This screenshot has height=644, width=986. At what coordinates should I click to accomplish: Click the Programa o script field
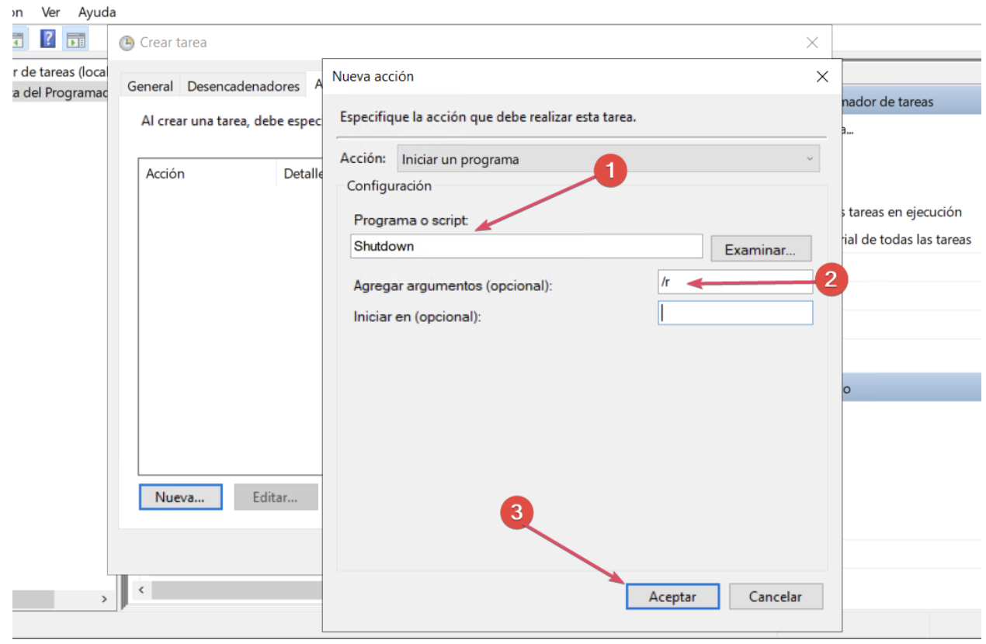(x=526, y=246)
